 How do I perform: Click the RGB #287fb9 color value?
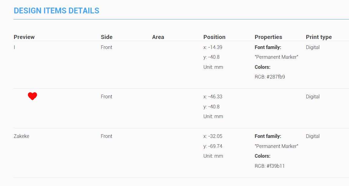coord(270,77)
